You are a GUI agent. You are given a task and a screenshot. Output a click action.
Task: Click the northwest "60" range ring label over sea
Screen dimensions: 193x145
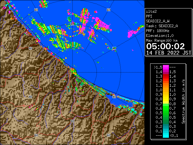click(36, 10)
